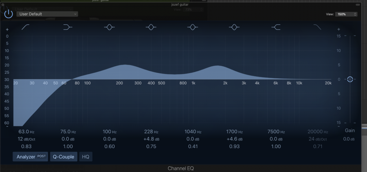This screenshot has height=172, width=367.
Task: Toggle the 228 Hz parametric band icon
Action: [x=151, y=27]
